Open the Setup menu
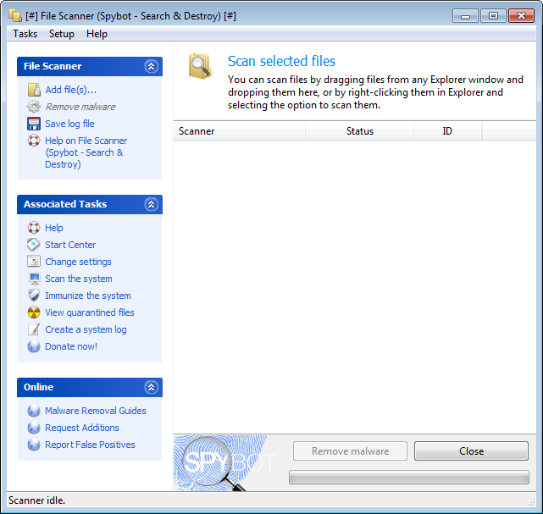 click(62, 34)
